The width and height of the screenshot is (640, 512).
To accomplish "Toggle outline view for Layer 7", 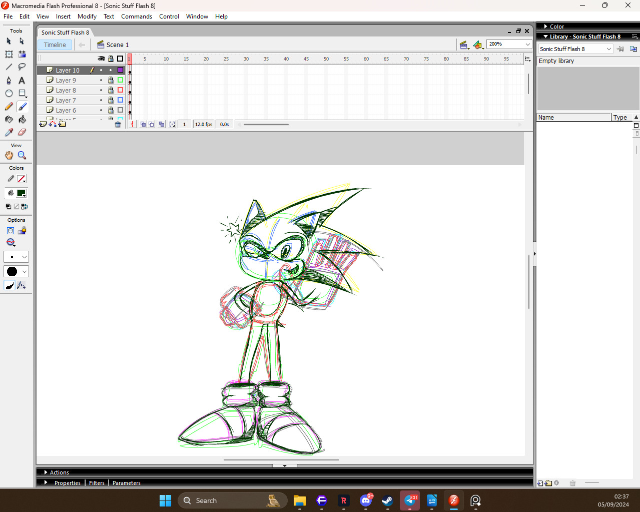I will (x=120, y=100).
